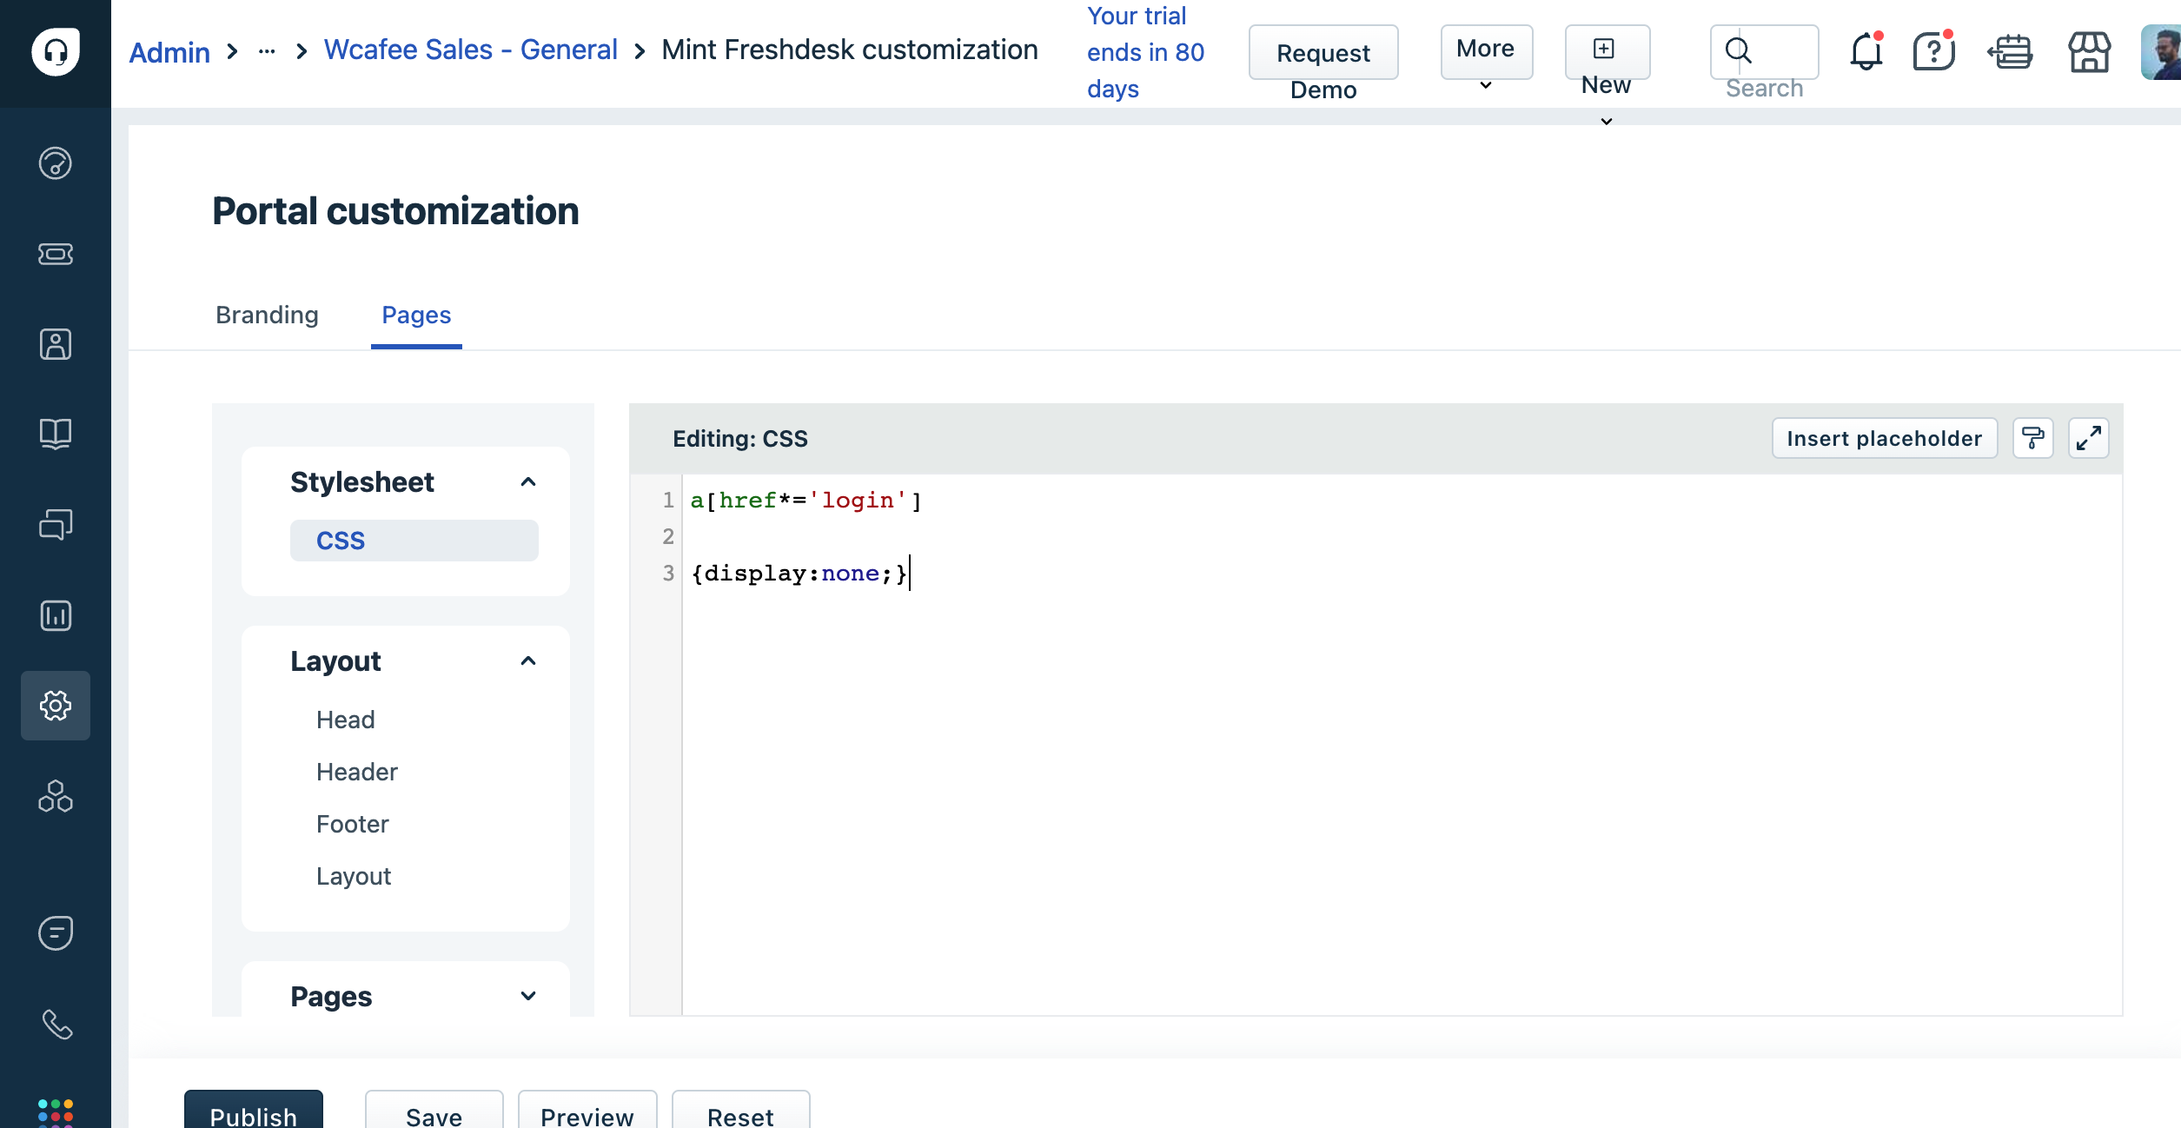
Task: Click the Publish button
Action: pos(253,1112)
